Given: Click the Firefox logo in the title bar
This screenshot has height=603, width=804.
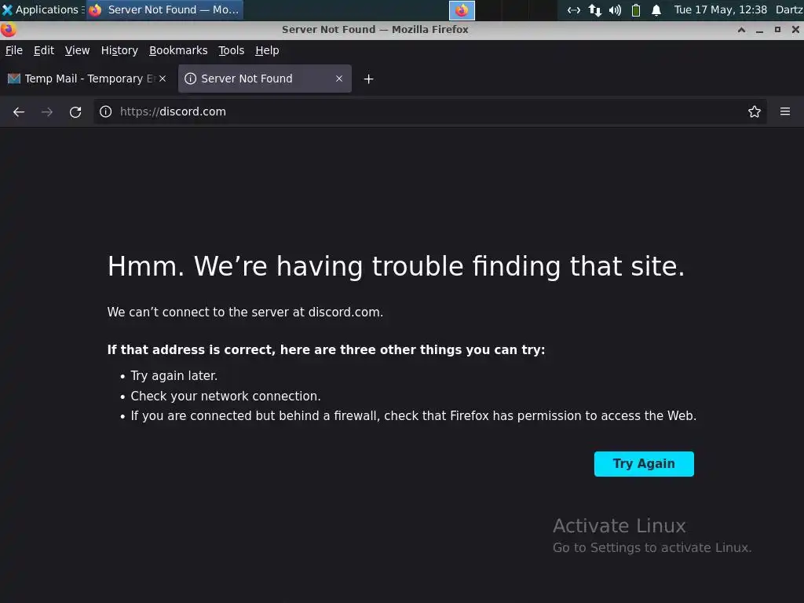Looking at the screenshot, I should (x=8, y=30).
